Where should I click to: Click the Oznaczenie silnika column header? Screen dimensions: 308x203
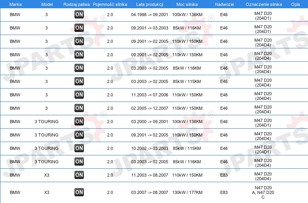coord(264,4)
